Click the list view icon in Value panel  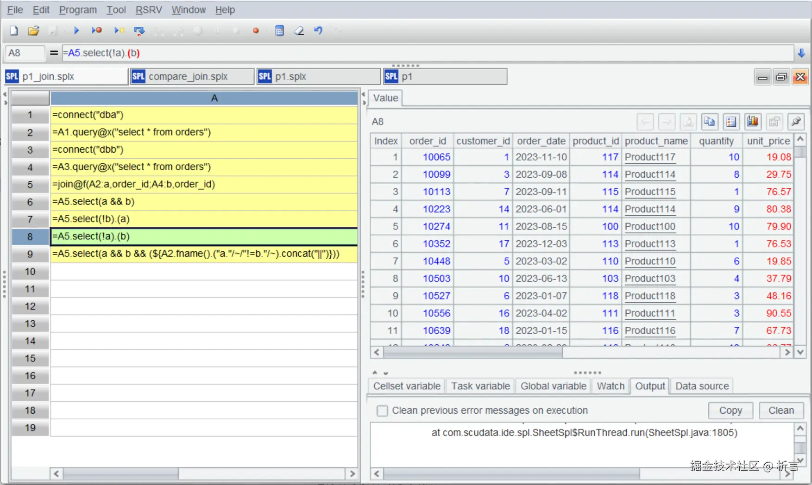[731, 122]
